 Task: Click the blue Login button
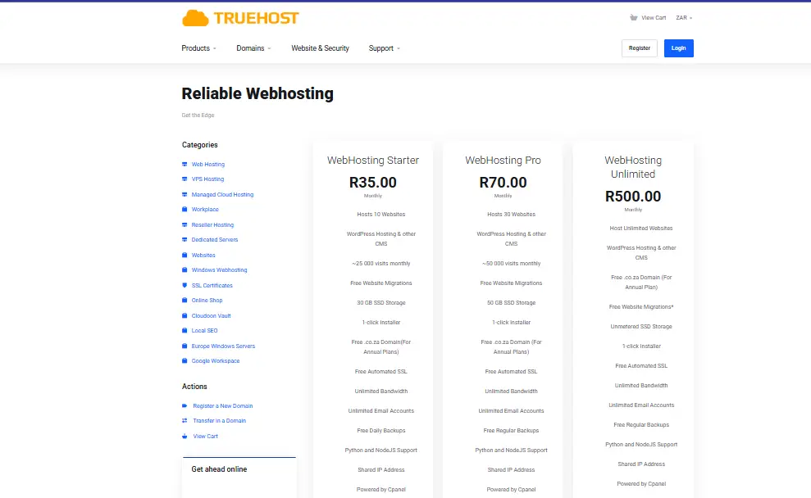click(678, 48)
